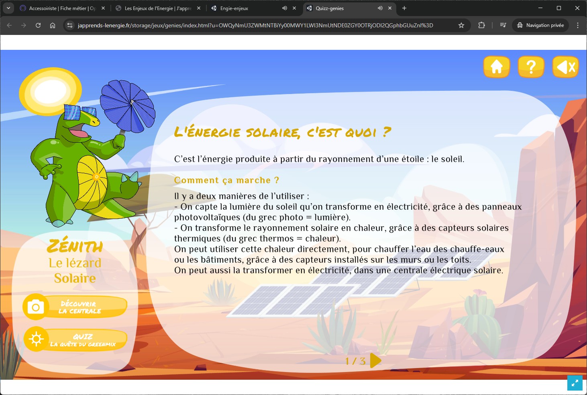Open the Chrome three-dot menu
This screenshot has width=587, height=395.
578,25
